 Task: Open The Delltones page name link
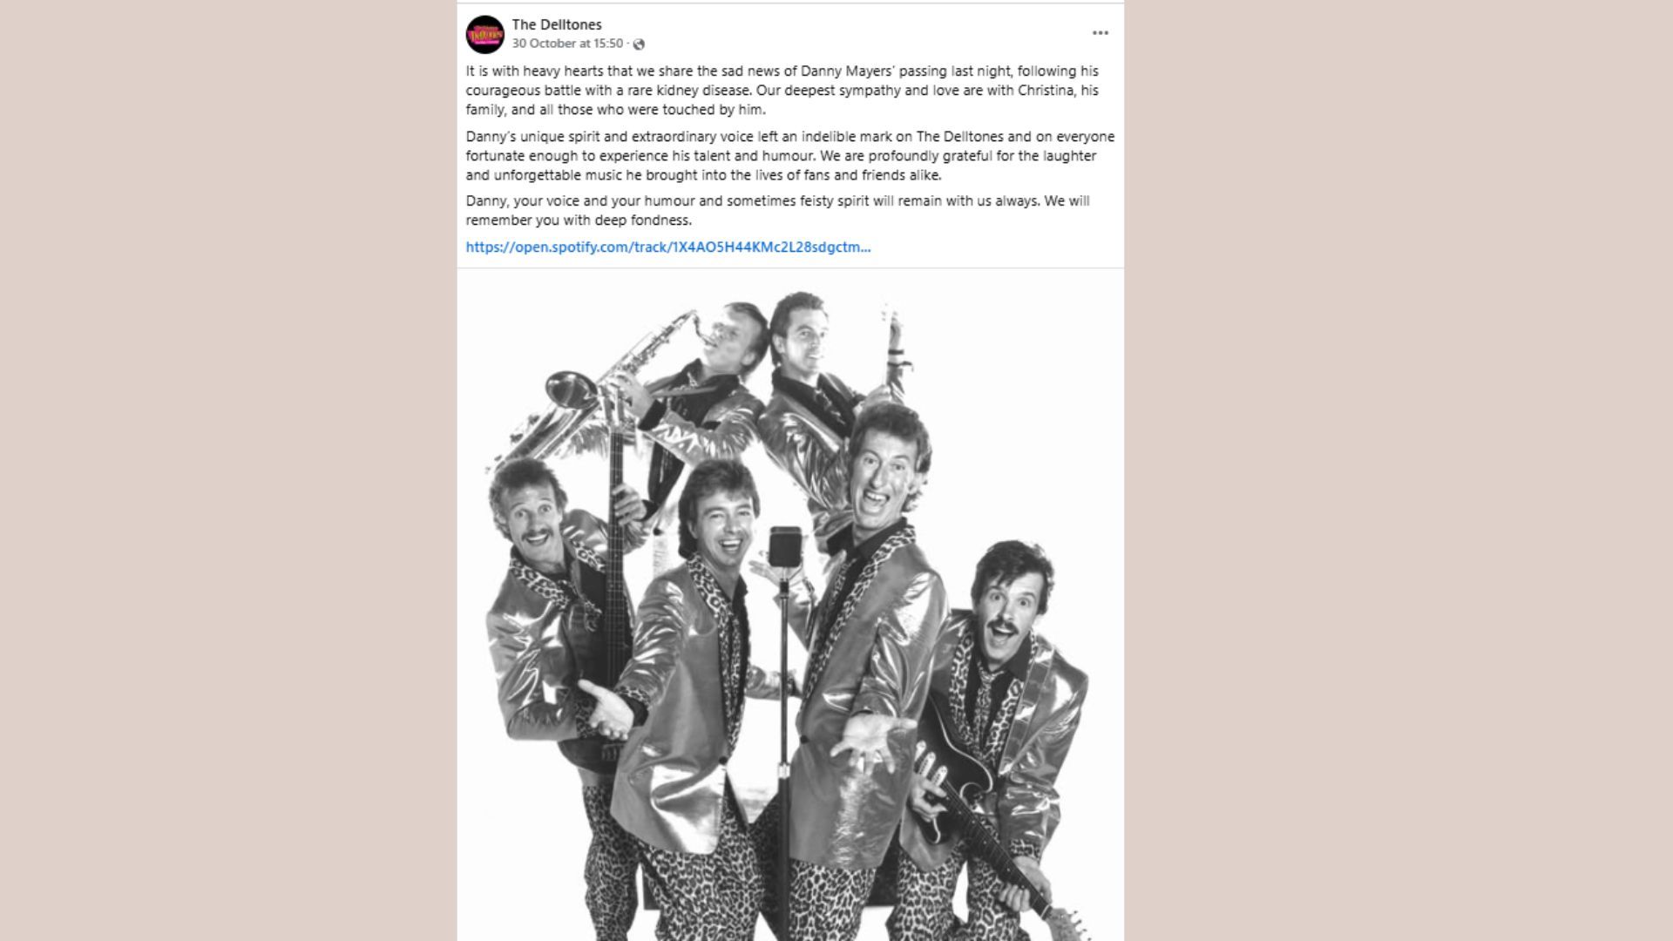[x=557, y=24]
